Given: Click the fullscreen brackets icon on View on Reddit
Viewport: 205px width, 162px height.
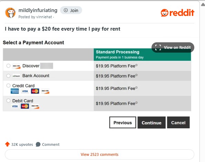Looking at the screenshot, I should tap(158, 47).
